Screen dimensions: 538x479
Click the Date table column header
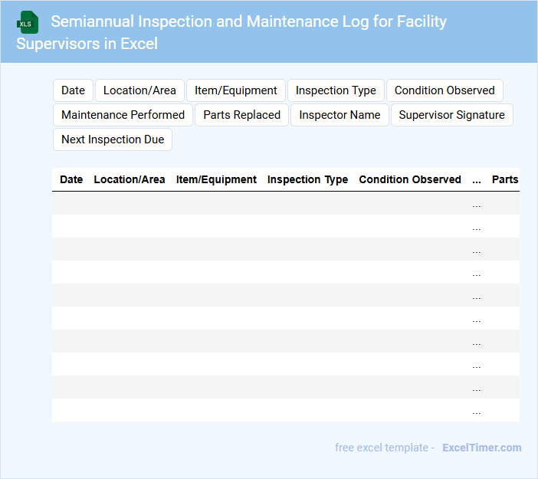click(x=71, y=179)
